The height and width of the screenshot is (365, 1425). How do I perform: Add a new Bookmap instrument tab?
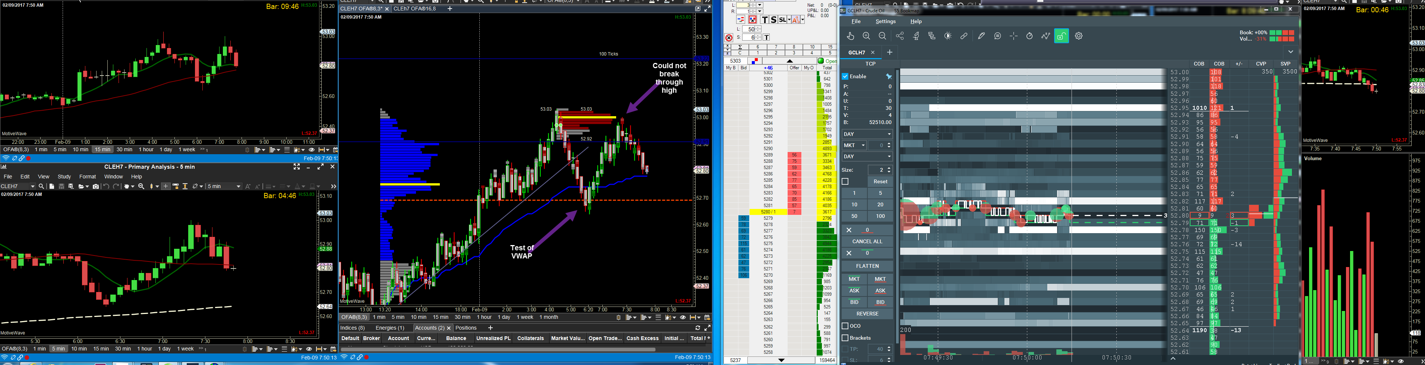889,52
